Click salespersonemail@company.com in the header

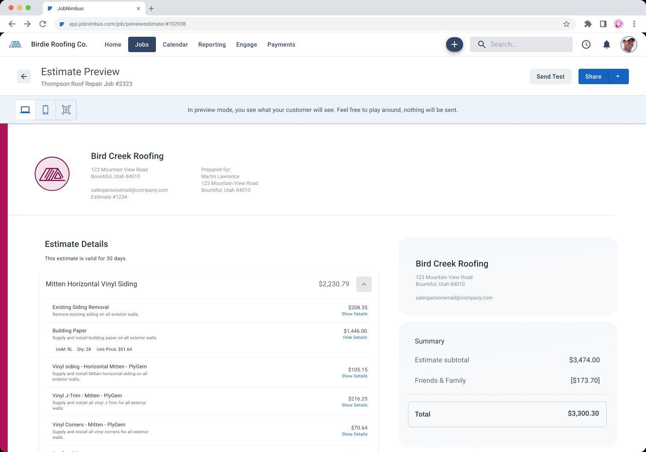[x=129, y=190]
